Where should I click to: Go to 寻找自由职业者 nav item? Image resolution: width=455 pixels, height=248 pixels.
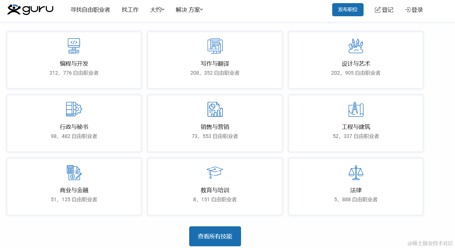pos(90,10)
